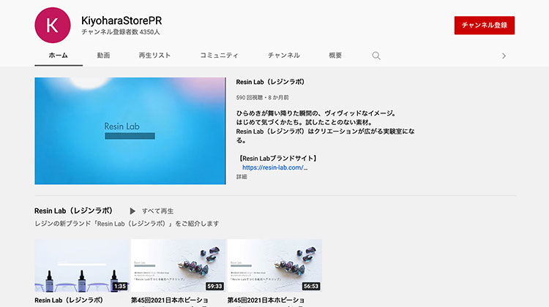Screen dimensions: 549x307
Task: Click the KiyoharaStorePR channel name
Action: point(122,20)
